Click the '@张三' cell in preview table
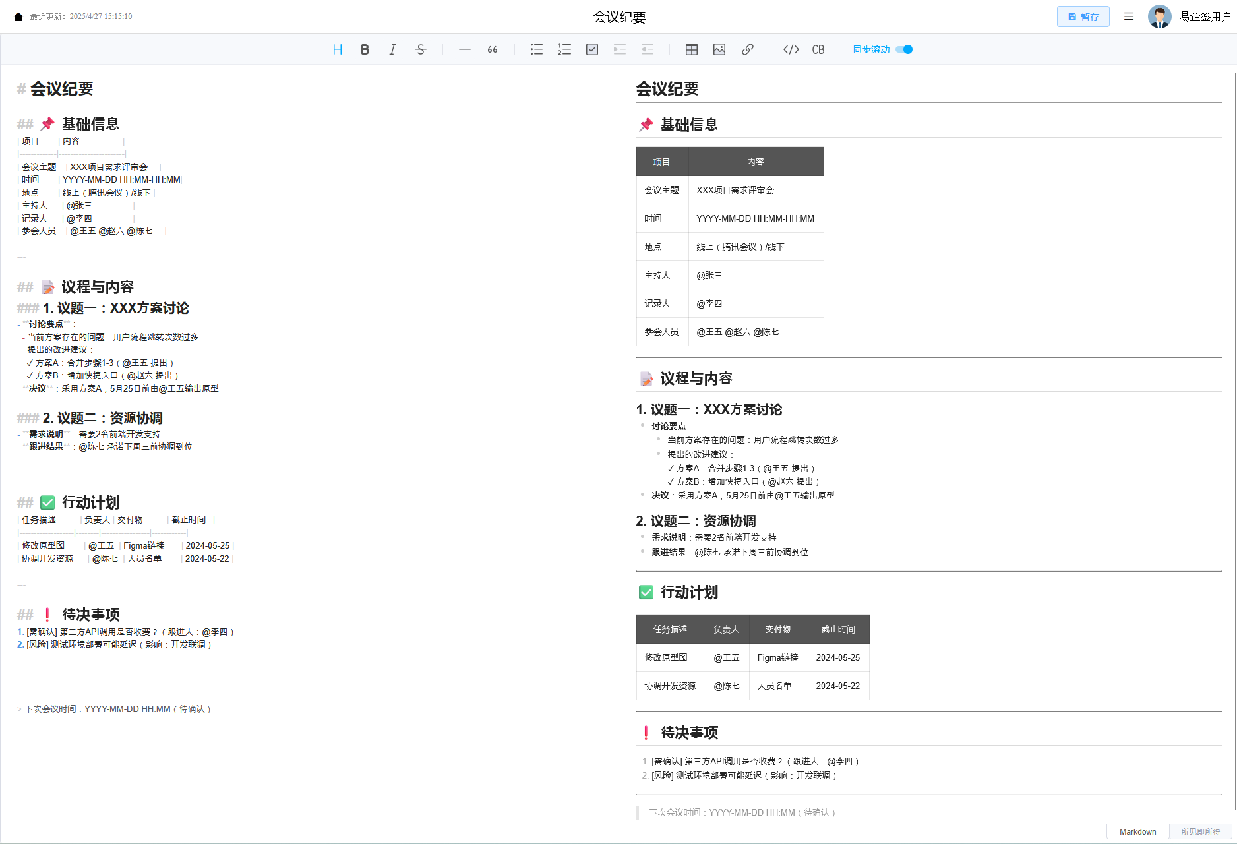 [756, 275]
